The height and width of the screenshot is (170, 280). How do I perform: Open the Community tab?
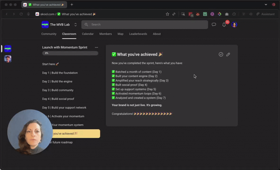[49, 34]
